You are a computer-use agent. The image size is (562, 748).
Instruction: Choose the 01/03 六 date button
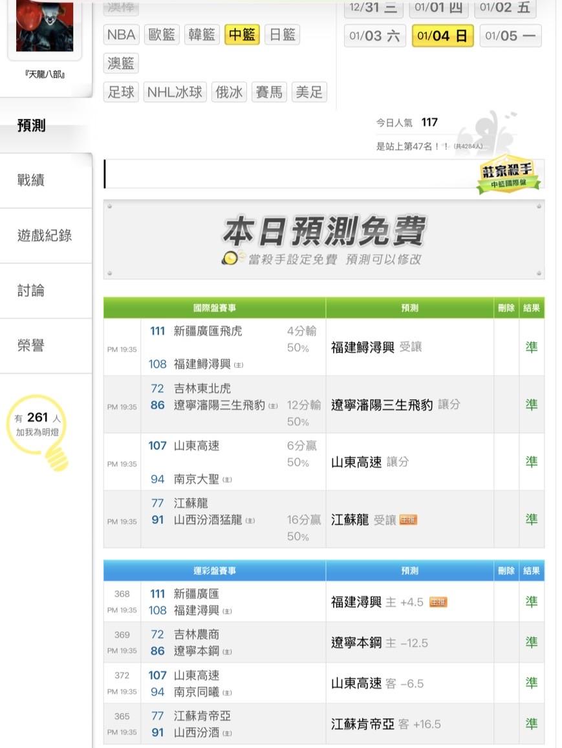(374, 36)
